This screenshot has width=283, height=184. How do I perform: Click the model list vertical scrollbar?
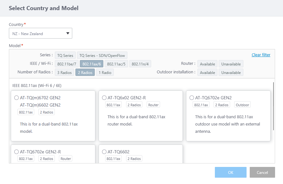pyautogui.click(x=273, y=106)
